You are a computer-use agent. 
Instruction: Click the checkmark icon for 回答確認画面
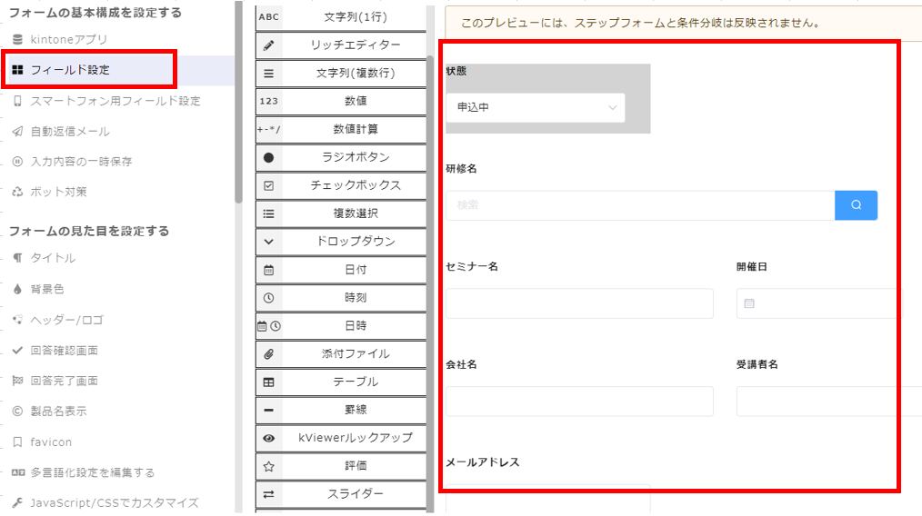tap(17, 351)
